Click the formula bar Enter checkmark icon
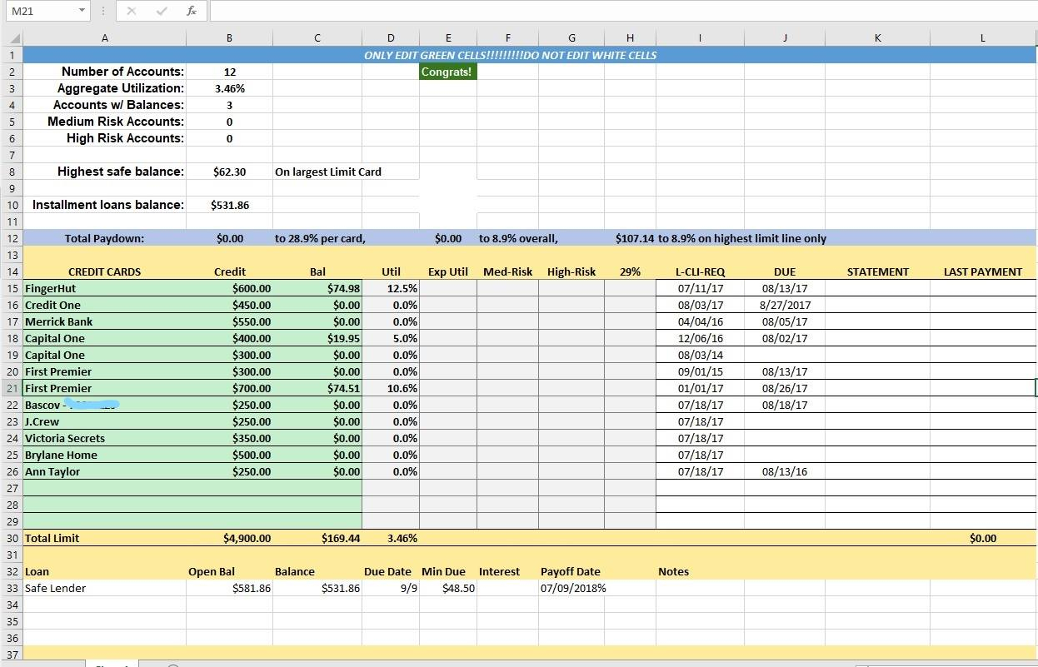This screenshot has height=667, width=1038. (162, 11)
